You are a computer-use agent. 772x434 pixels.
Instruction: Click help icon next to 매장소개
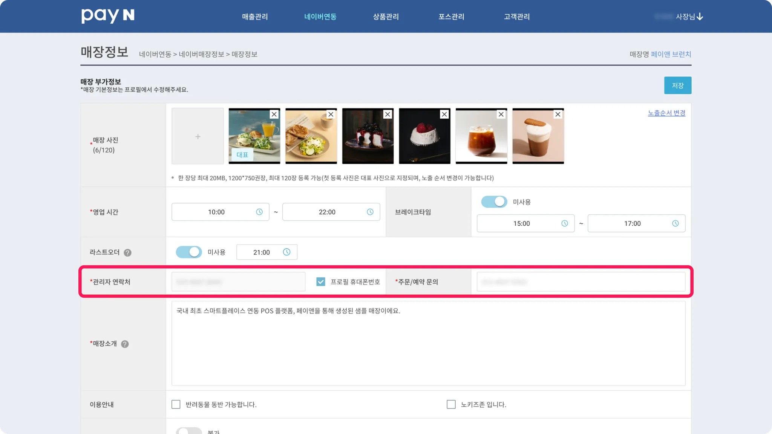(x=125, y=344)
